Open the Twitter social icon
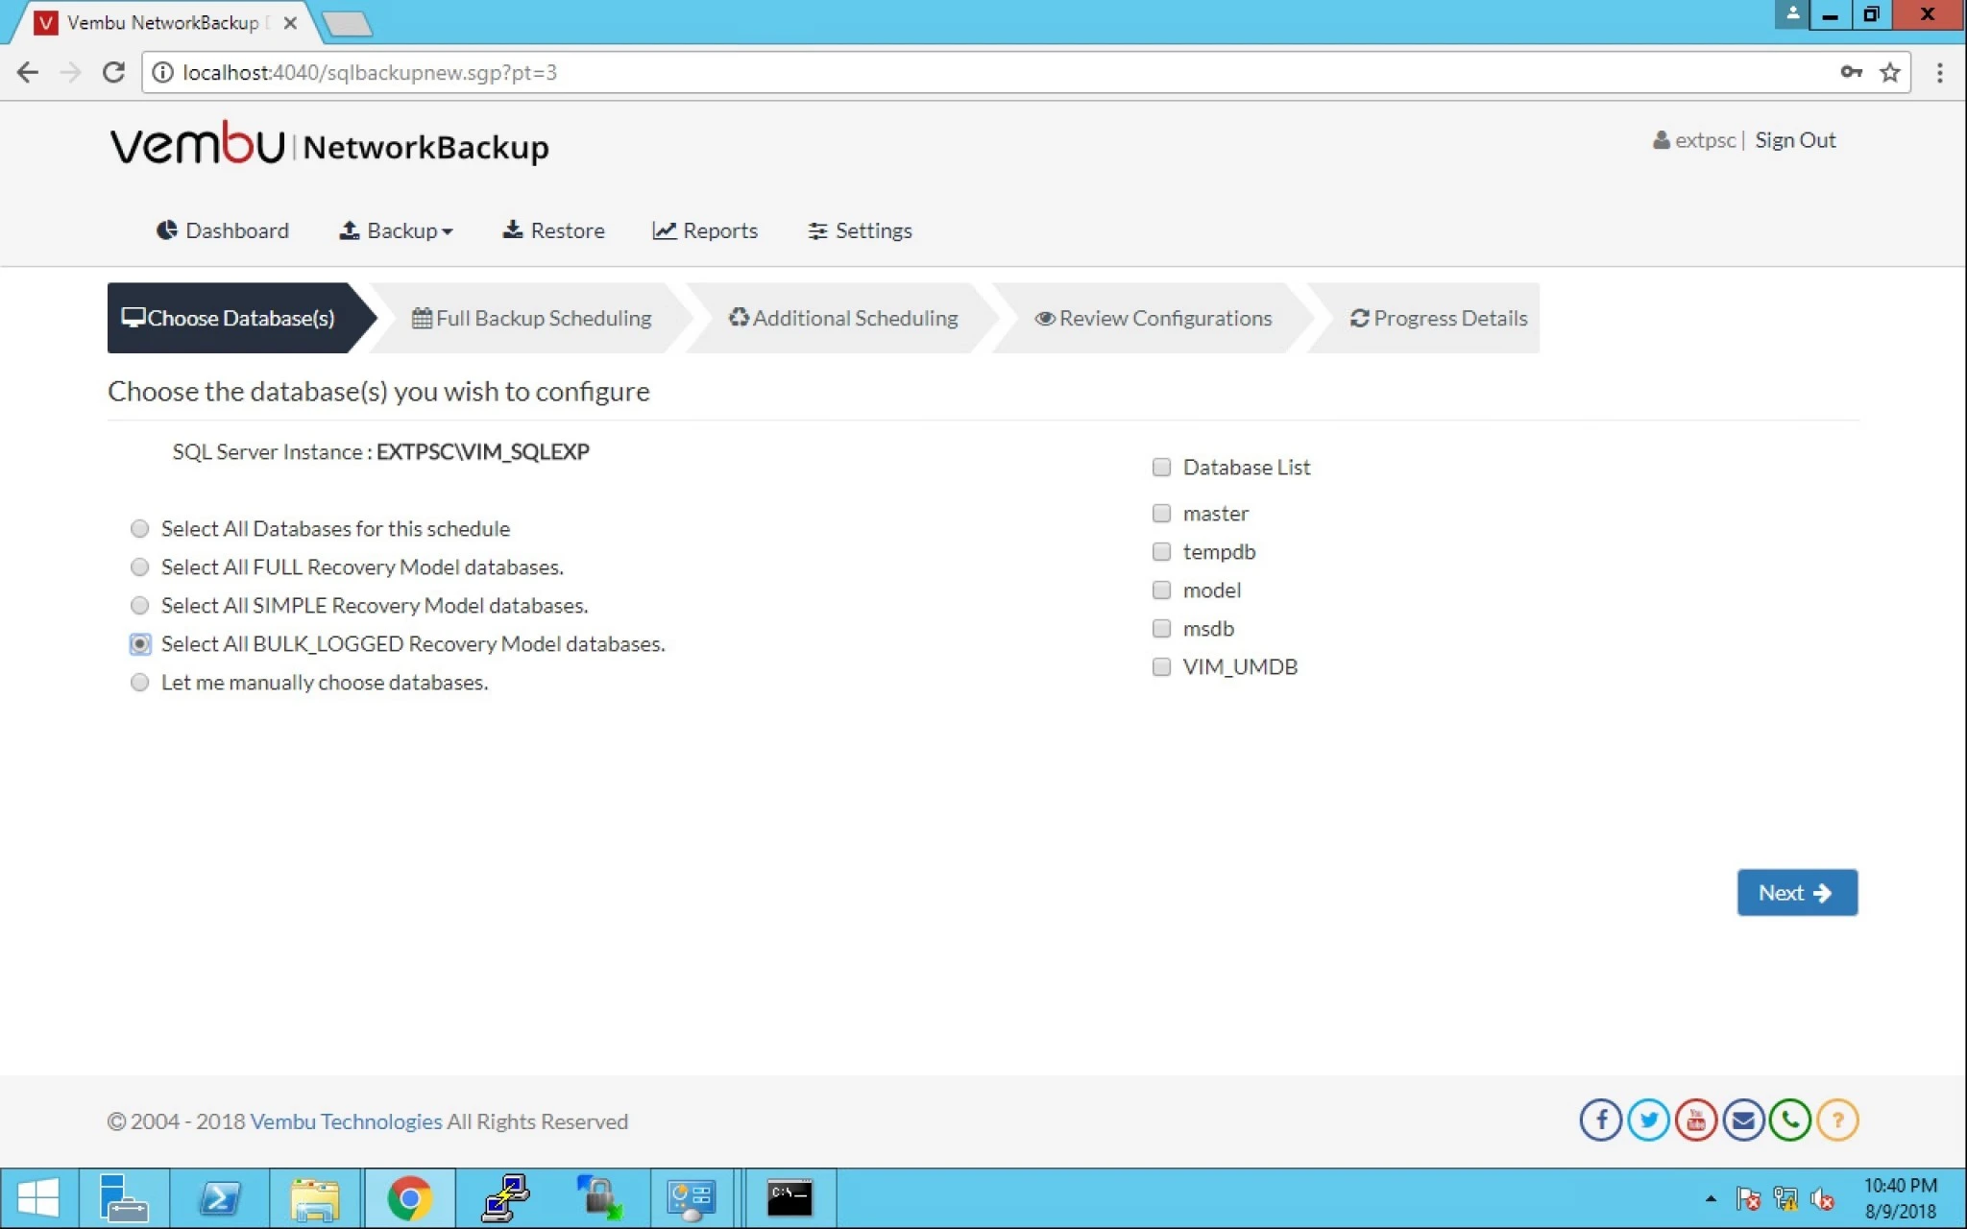Image resolution: width=1967 pixels, height=1229 pixels. (x=1648, y=1120)
